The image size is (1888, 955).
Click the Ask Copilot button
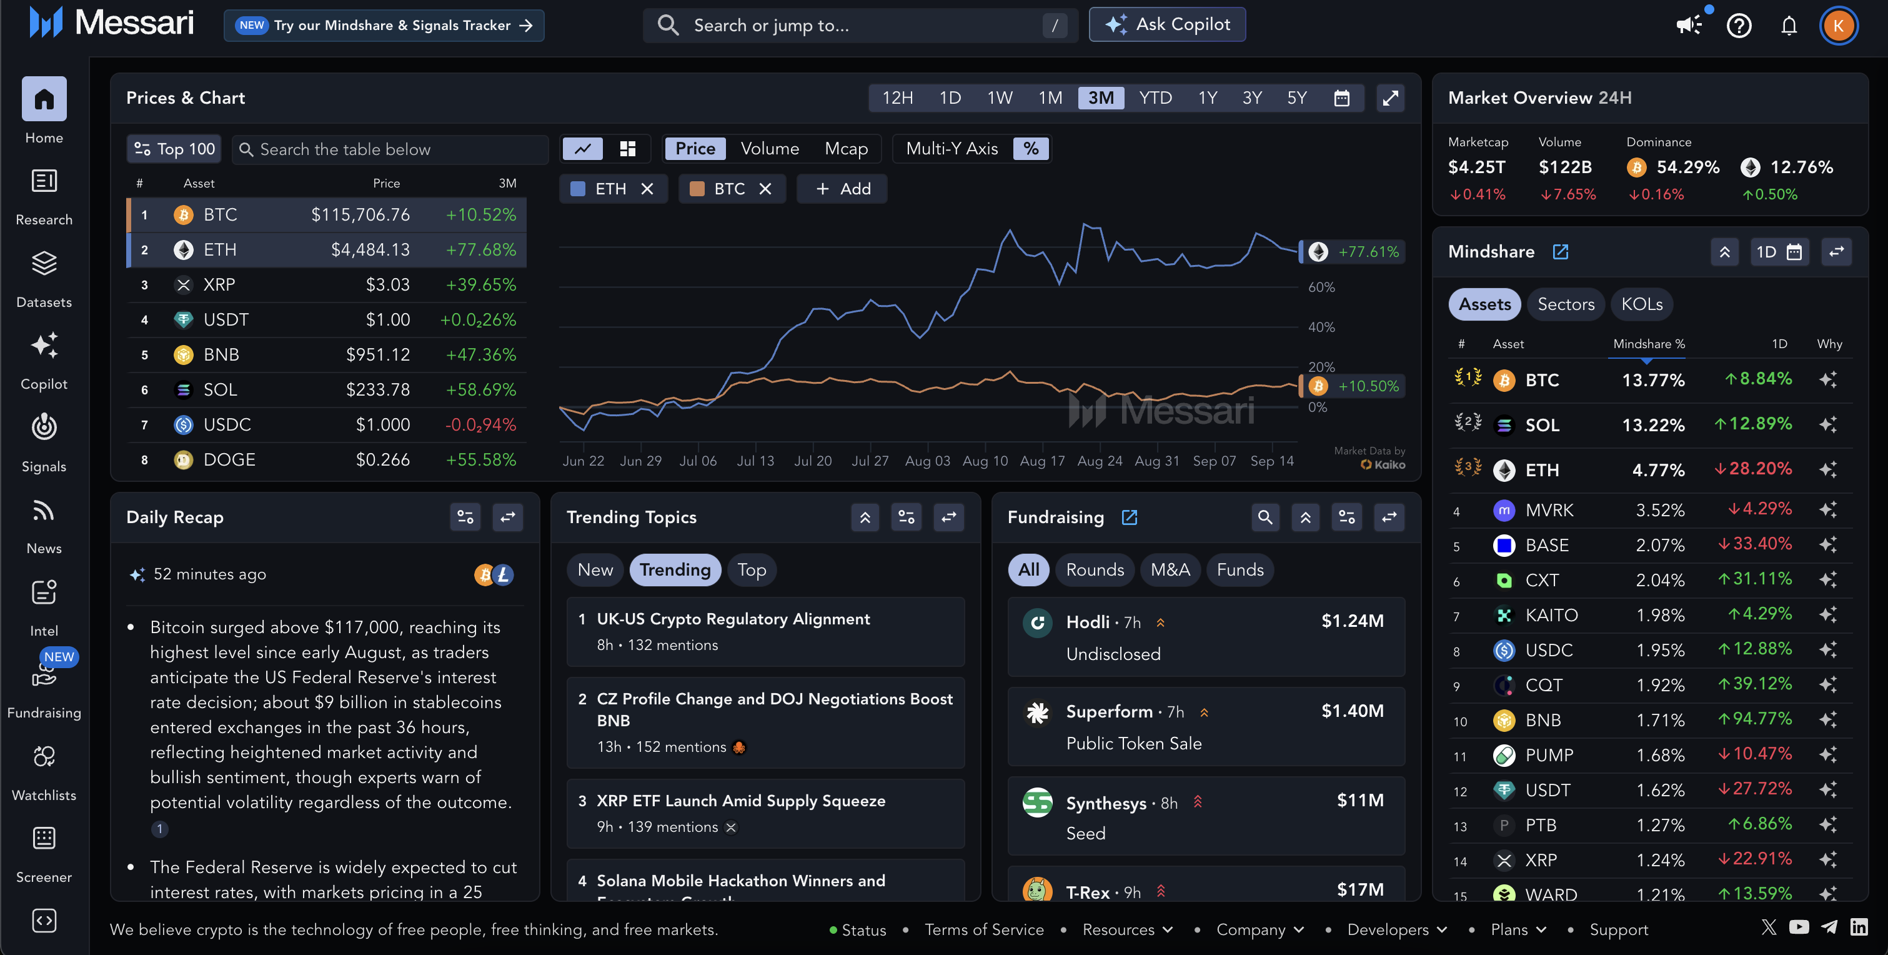tap(1167, 25)
